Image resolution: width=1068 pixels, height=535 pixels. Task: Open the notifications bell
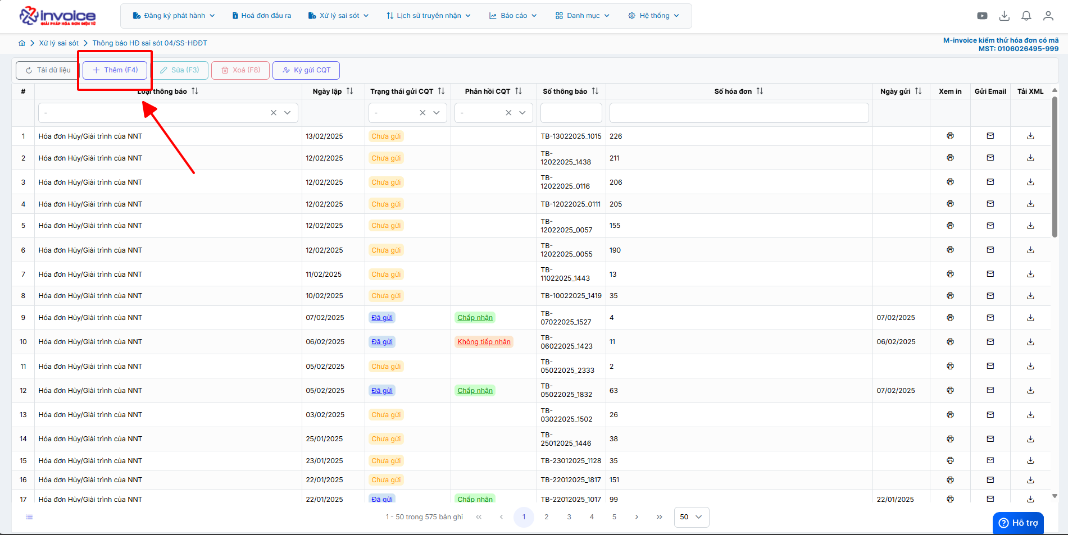coord(1026,16)
